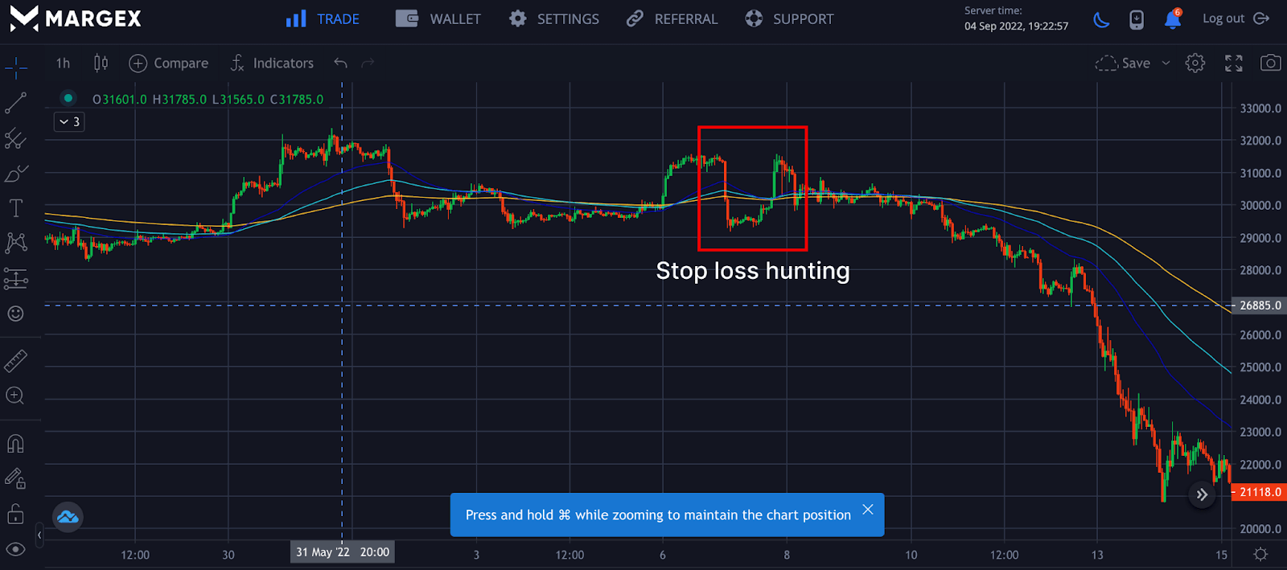Select the ruler measure tool
This screenshot has width=1287, height=570.
tap(16, 361)
